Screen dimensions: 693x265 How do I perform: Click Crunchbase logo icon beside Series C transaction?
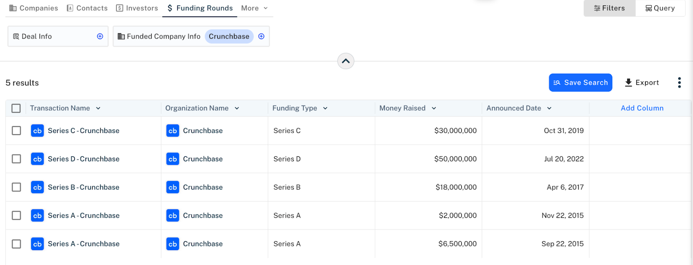click(x=37, y=131)
